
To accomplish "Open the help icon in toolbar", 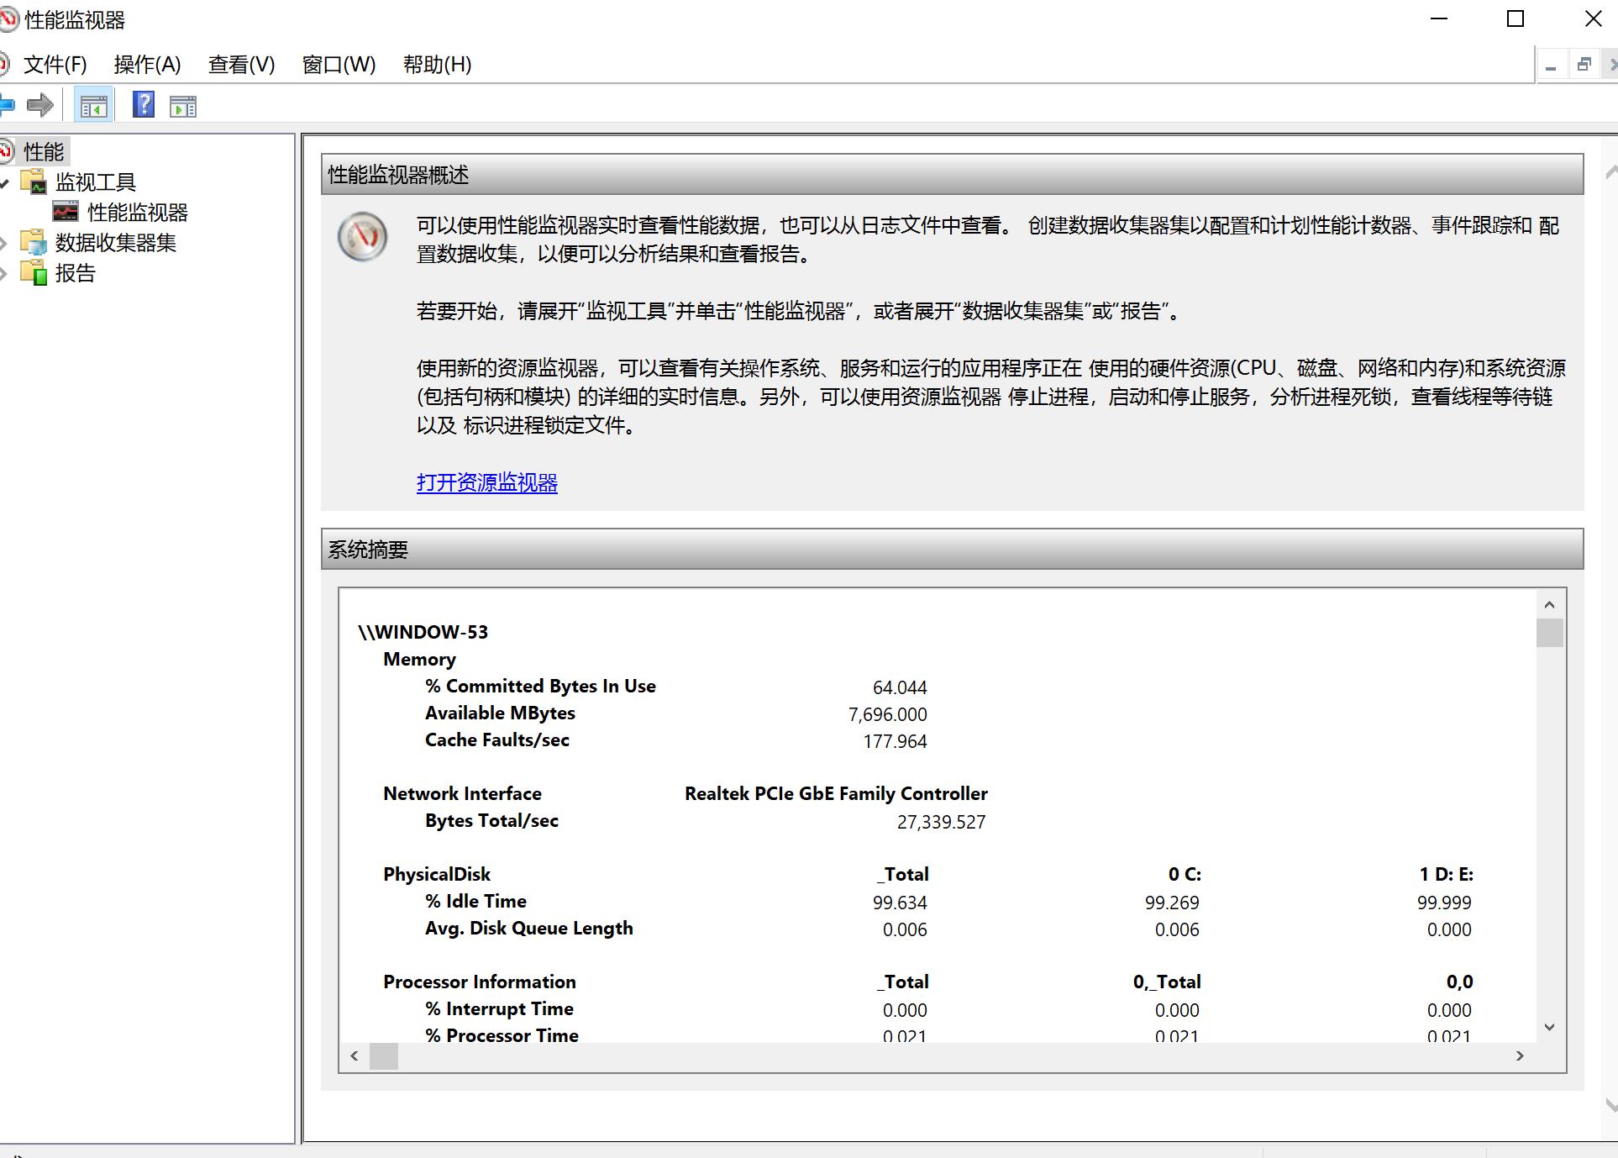I will [x=144, y=105].
